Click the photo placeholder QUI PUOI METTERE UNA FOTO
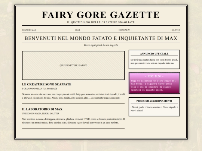The image size is (202, 151). pos(73,65)
